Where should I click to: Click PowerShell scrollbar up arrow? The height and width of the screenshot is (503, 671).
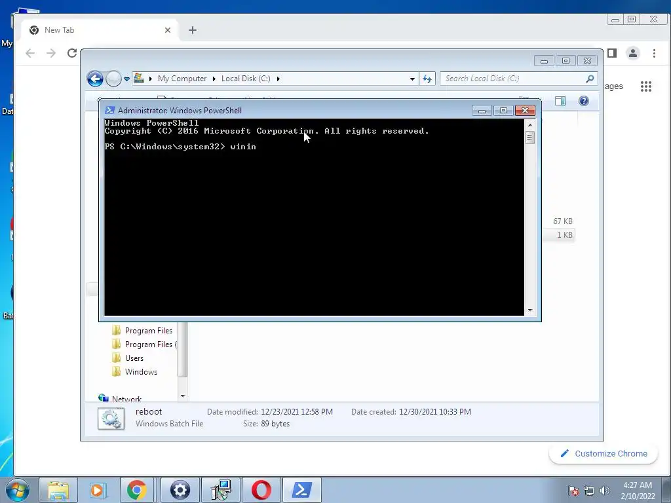529,125
